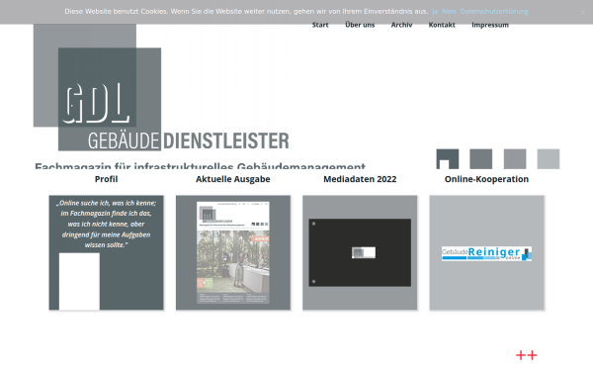This screenshot has width=593, height=371.
Task: Click the red plus signs ticker
Action: point(527,355)
